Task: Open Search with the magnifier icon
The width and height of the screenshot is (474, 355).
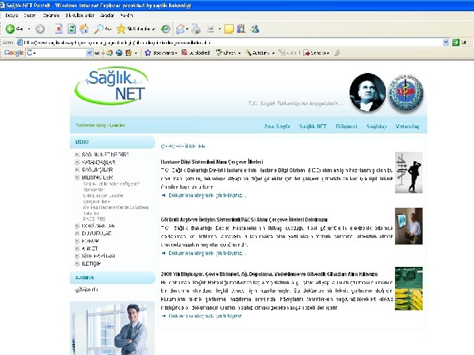Action: click(x=99, y=29)
